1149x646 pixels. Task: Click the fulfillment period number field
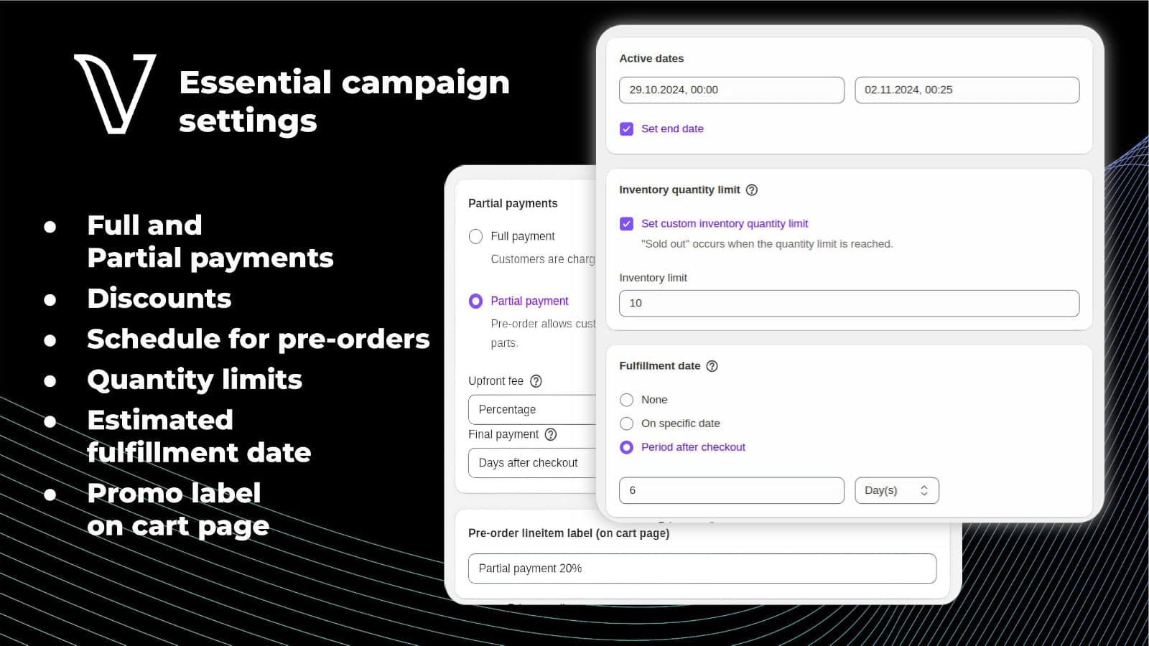[731, 490]
